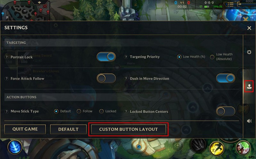Click the help icon beside Move Stick Type
The image size is (256, 159).
6,112
